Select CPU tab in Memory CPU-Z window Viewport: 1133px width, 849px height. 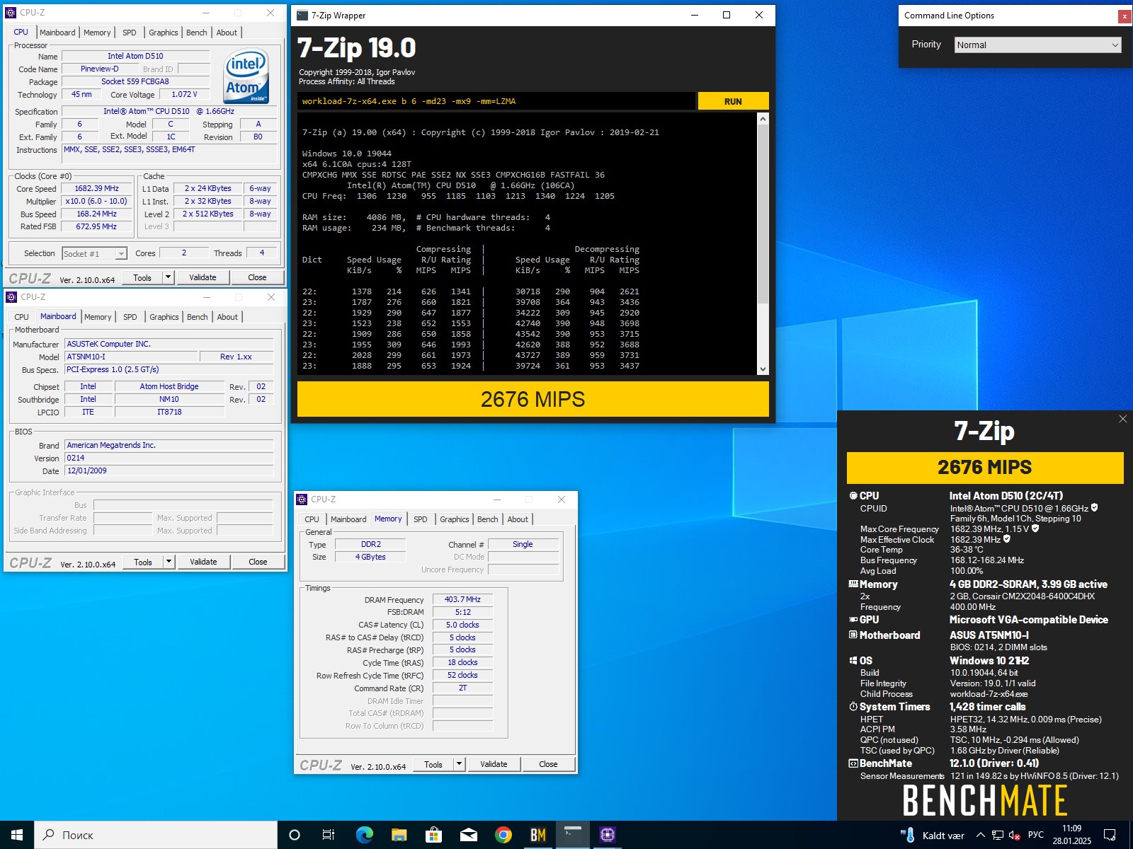(x=312, y=519)
